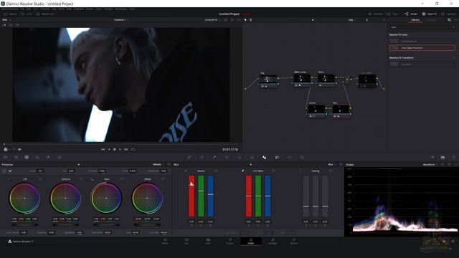The image size is (459, 258).
Task: Open the Power Window palette
Action: click(x=227, y=158)
